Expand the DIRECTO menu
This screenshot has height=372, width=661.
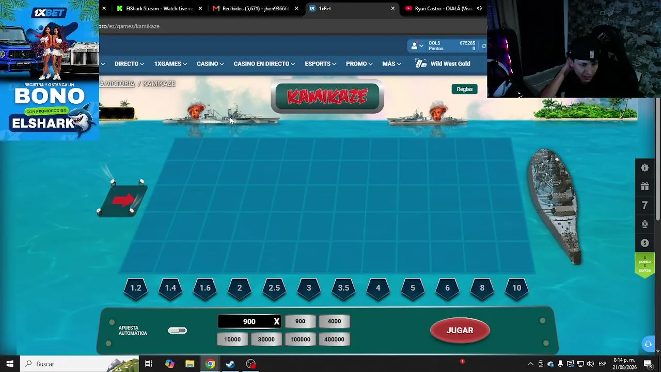130,64
